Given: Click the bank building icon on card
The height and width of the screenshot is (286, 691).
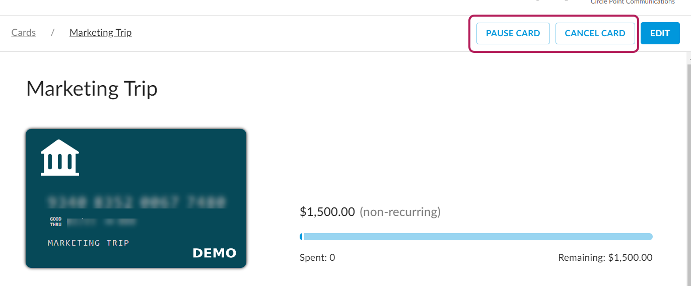Looking at the screenshot, I should coord(60,158).
